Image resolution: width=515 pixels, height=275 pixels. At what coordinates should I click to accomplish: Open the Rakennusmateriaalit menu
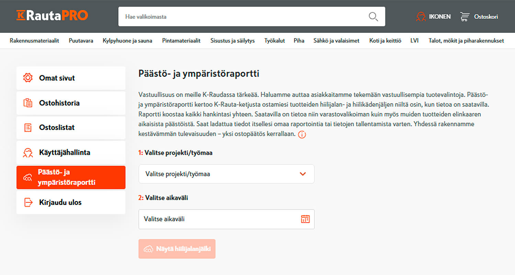[34, 40]
